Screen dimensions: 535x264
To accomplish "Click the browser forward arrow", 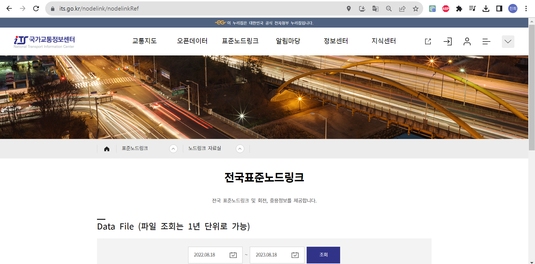I will coord(23,9).
